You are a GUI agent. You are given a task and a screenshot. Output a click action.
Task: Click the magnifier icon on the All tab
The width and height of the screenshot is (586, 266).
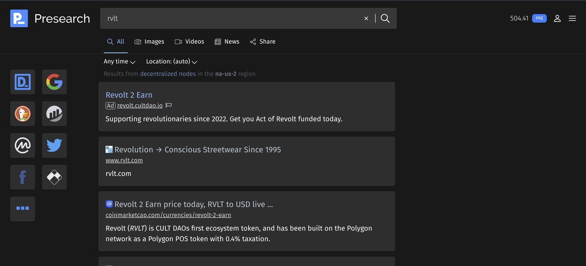tap(110, 42)
